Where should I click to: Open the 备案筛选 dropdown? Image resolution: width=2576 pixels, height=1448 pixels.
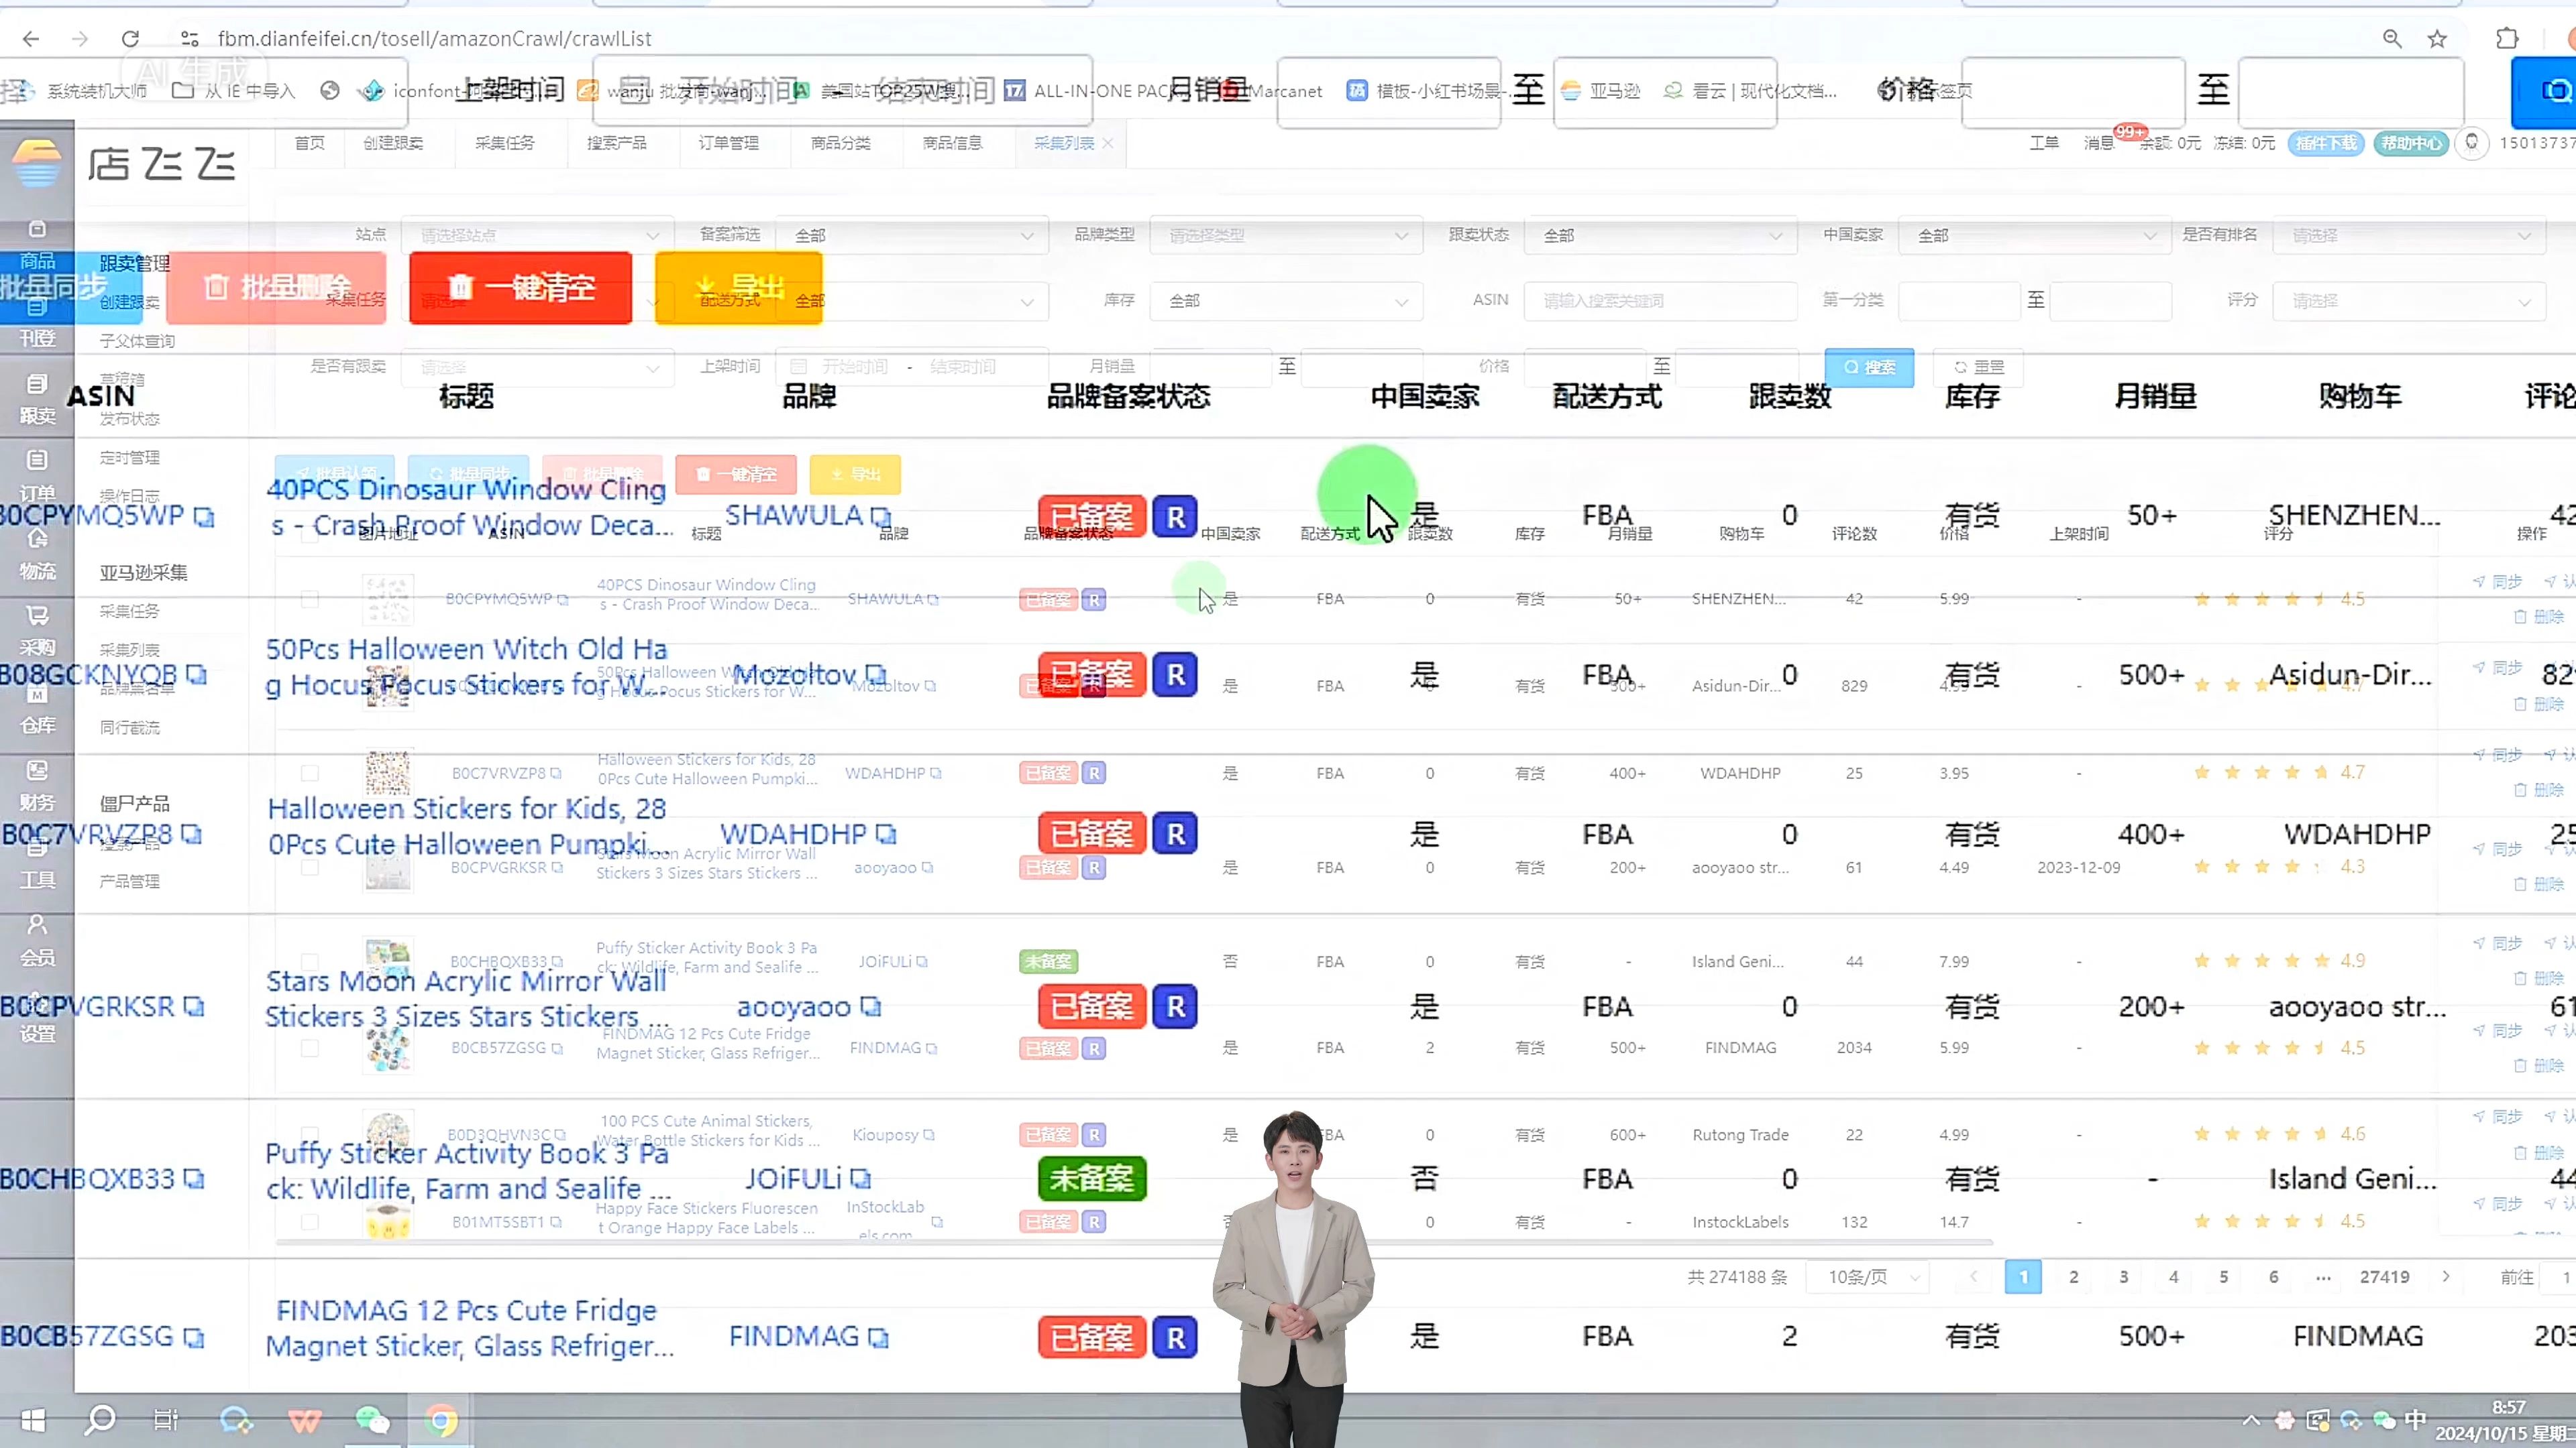912,236
